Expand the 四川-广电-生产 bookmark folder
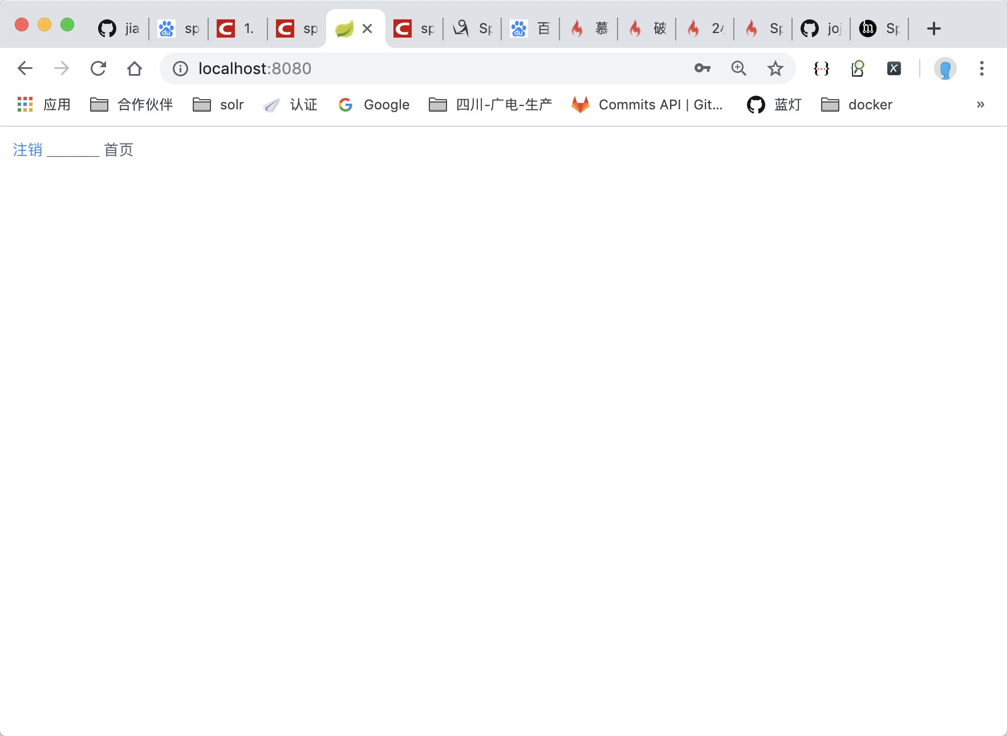Image resolution: width=1007 pixels, height=736 pixels. 490,105
